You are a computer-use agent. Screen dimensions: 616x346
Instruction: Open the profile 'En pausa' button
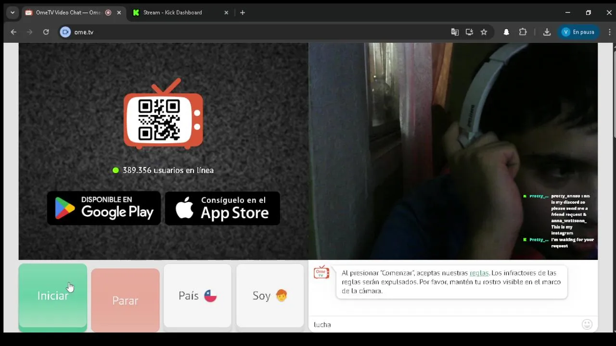click(x=579, y=32)
